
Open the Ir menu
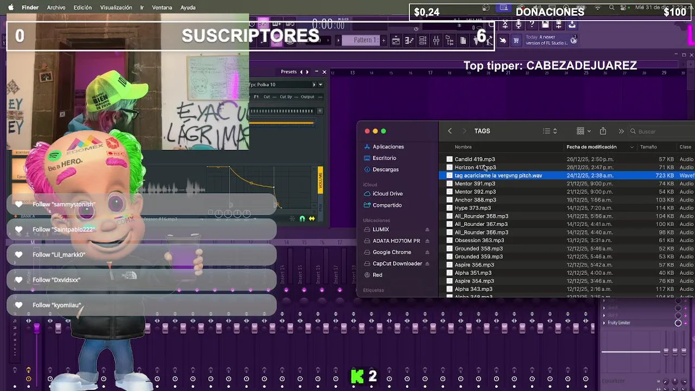142,8
